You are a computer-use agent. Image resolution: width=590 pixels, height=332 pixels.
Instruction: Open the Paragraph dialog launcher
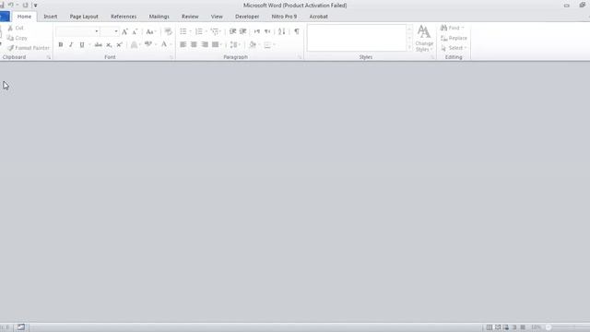[x=300, y=57]
